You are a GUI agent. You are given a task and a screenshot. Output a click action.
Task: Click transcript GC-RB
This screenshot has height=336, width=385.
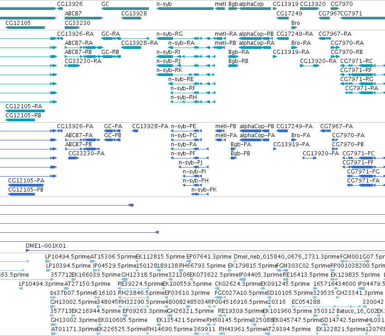(x=111, y=57)
